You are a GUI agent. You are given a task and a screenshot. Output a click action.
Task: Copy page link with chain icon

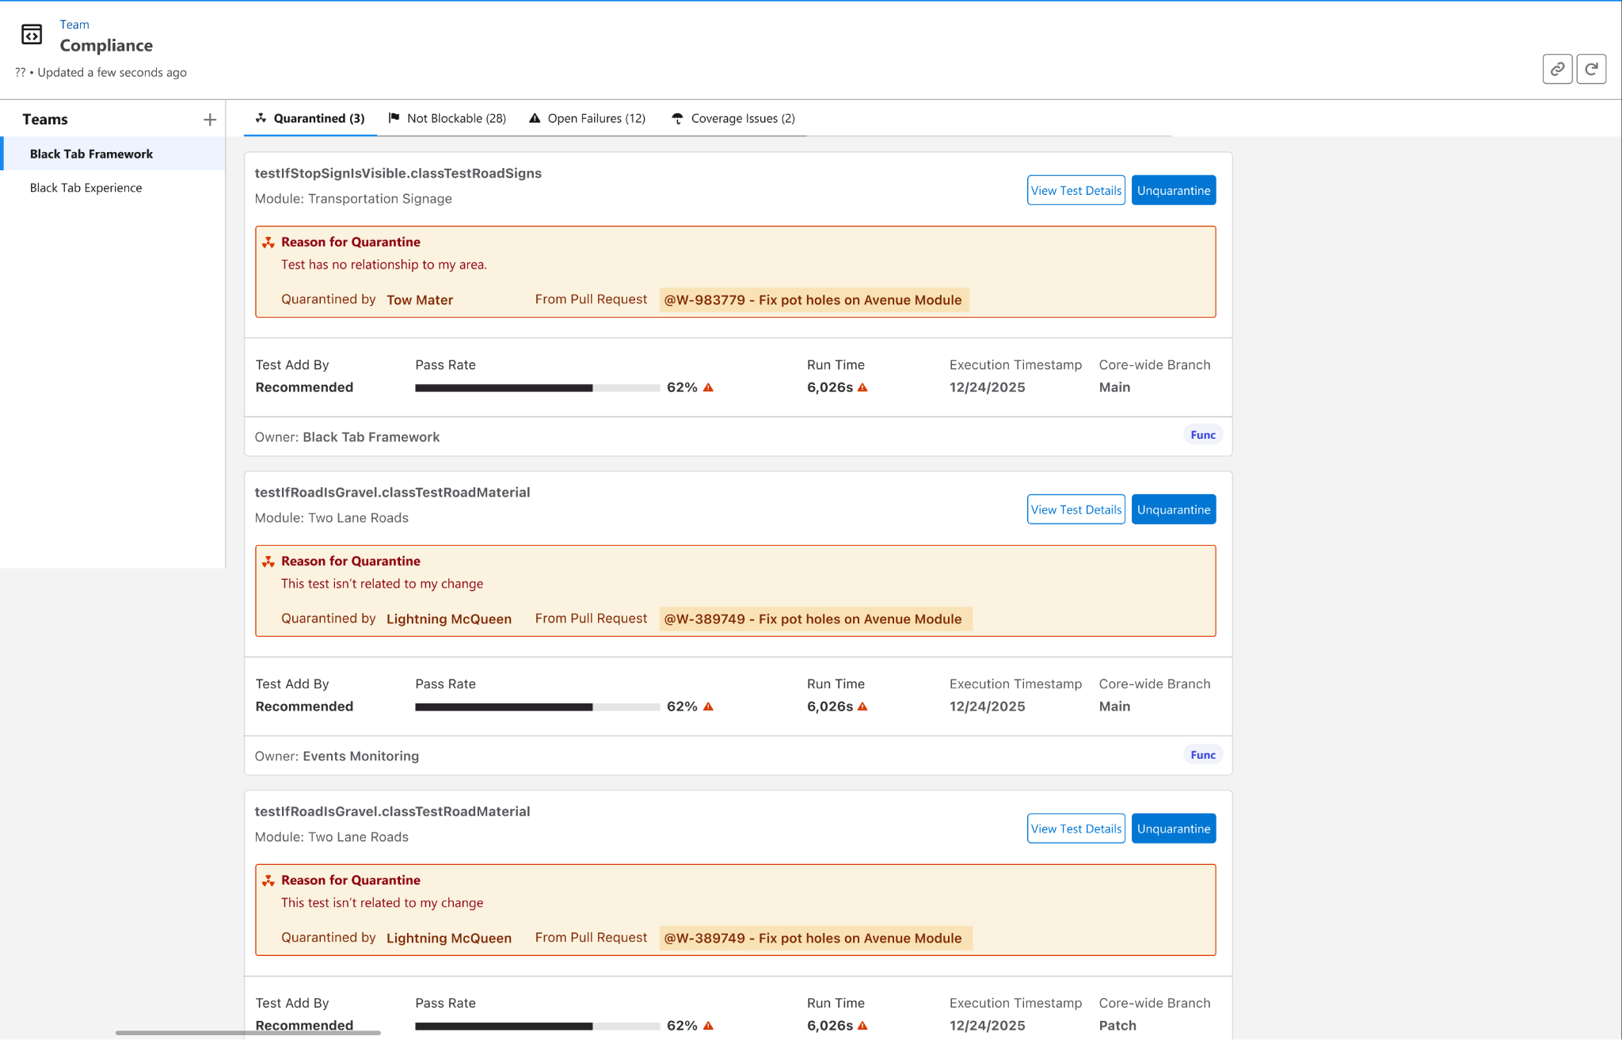pos(1557,69)
